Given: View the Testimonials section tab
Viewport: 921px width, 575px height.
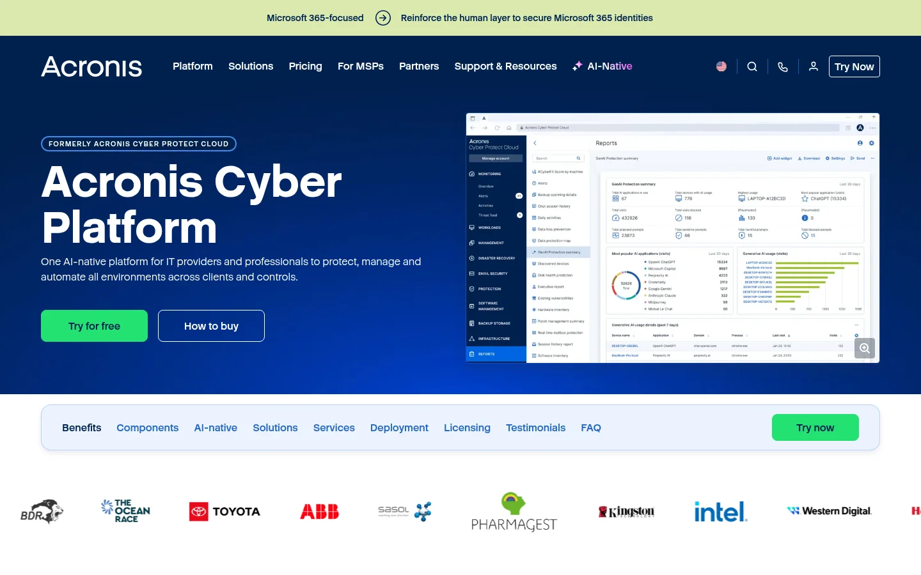Looking at the screenshot, I should 535,427.
